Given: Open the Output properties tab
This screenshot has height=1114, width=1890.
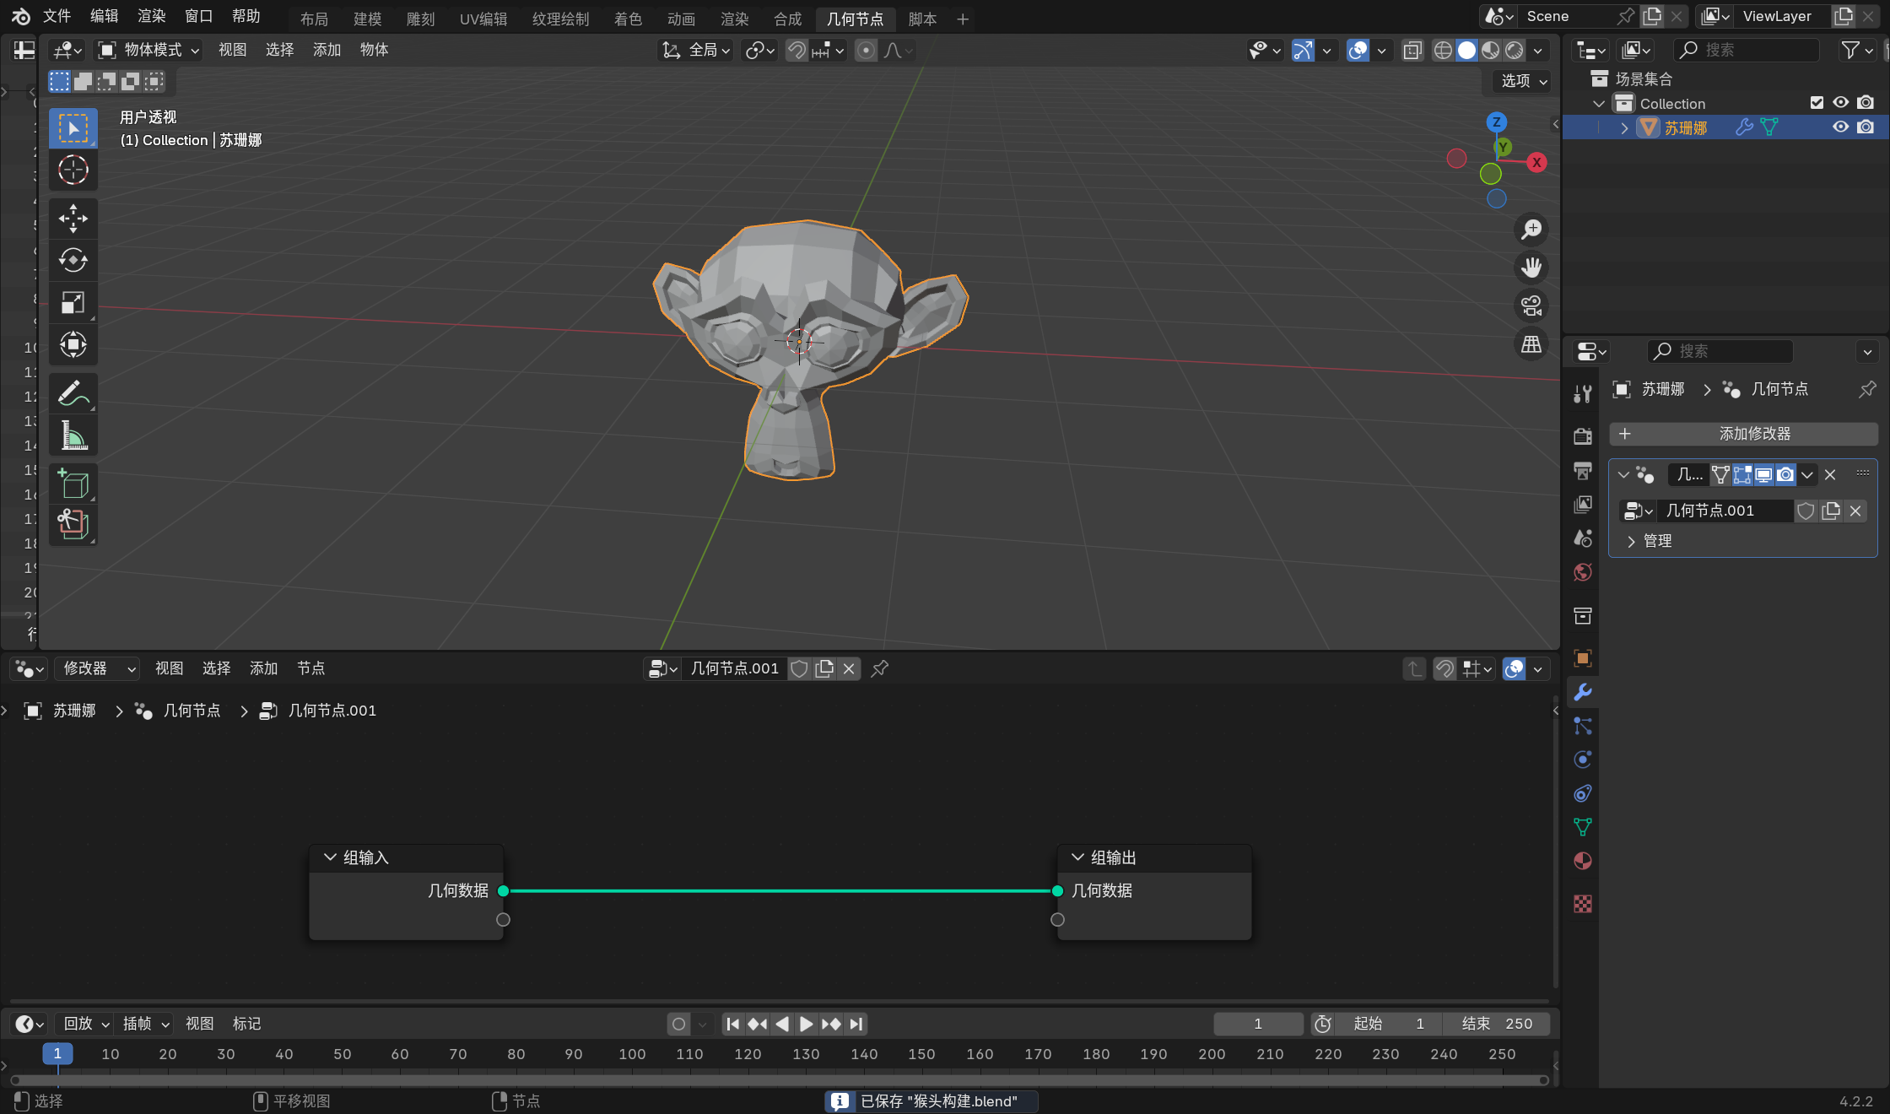Looking at the screenshot, I should 1583,470.
